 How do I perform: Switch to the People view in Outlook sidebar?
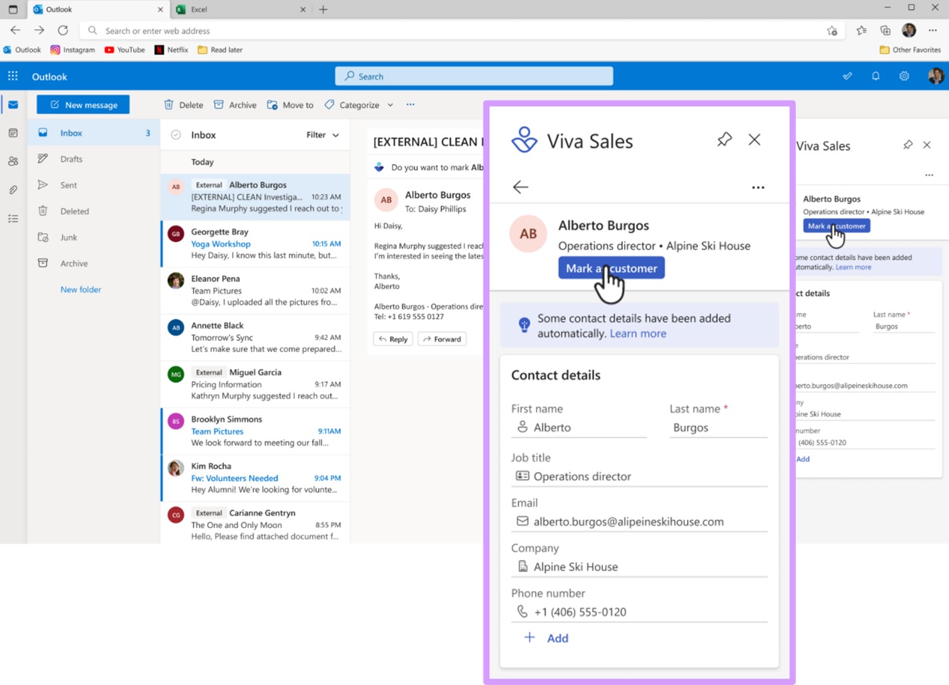tap(13, 161)
